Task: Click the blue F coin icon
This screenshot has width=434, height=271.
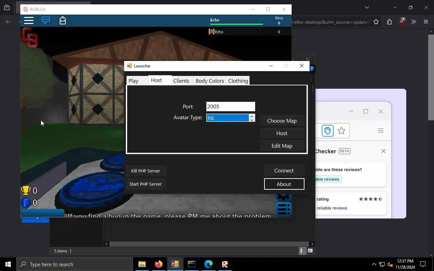Action: click(x=26, y=203)
